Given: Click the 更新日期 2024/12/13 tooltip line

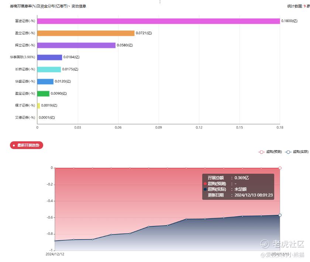Looking at the screenshot, I should 240,195.
